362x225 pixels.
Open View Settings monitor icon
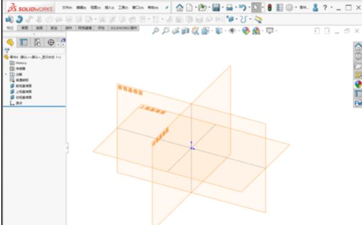coord(270,31)
